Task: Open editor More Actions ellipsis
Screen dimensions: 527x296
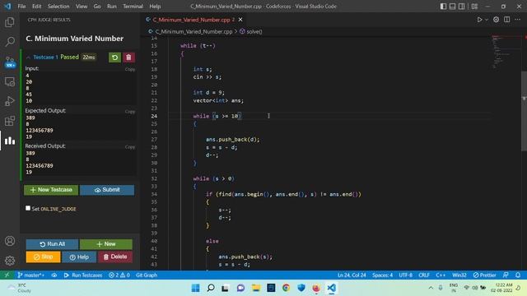Action: [x=518, y=20]
